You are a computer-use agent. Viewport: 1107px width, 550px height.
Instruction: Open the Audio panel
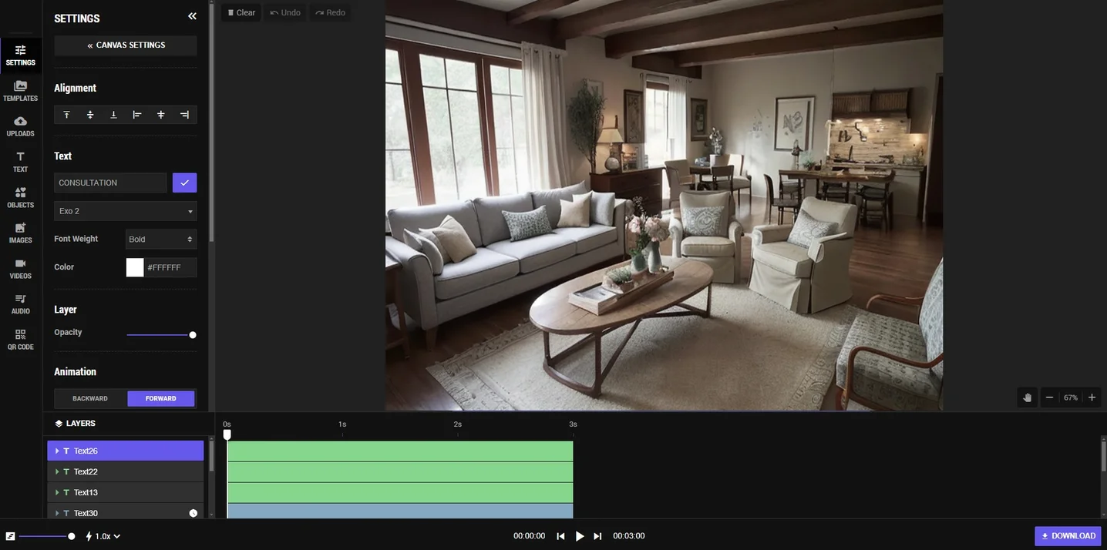(20, 304)
